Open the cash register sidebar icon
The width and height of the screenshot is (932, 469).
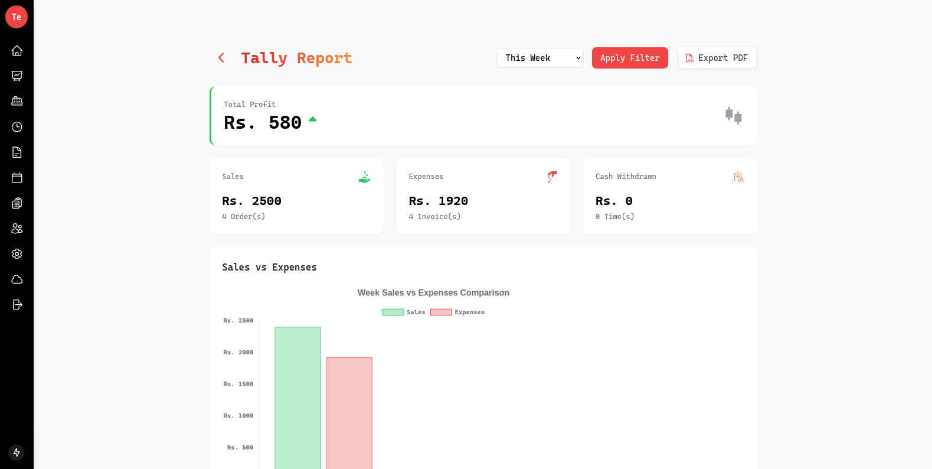click(x=17, y=102)
